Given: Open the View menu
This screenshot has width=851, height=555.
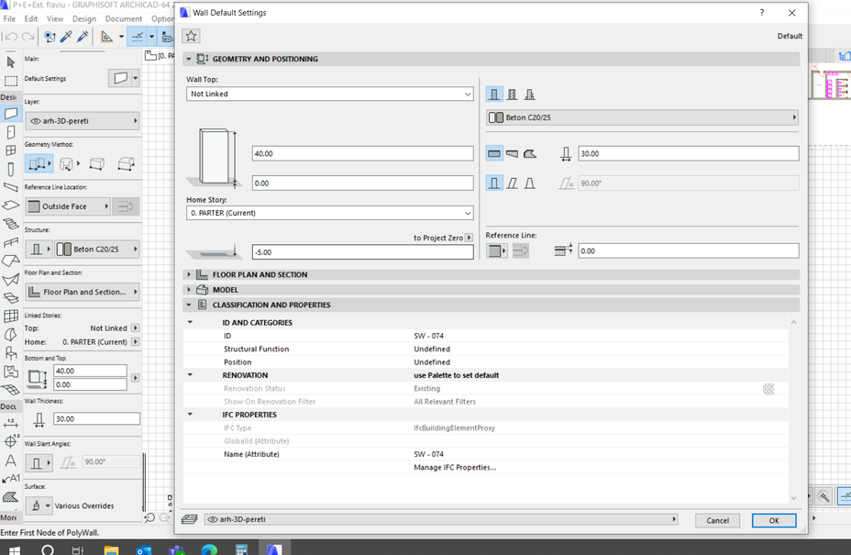Looking at the screenshot, I should [x=55, y=18].
